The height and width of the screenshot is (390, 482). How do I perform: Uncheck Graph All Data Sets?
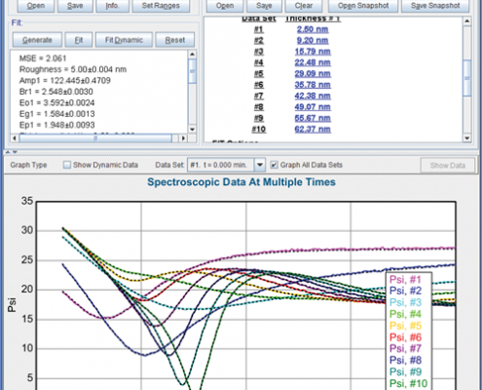[274, 165]
